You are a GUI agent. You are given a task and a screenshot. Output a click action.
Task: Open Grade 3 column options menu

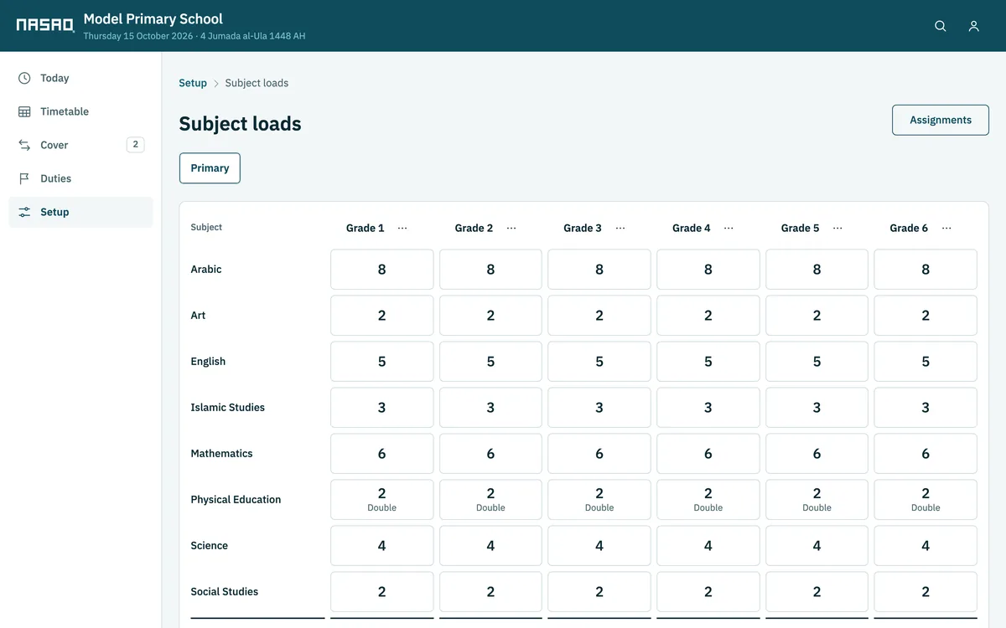pos(620,228)
